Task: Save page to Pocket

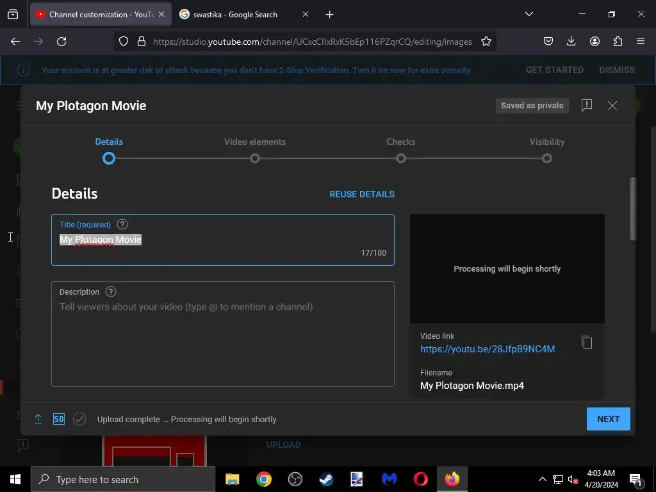Action: pyautogui.click(x=548, y=41)
